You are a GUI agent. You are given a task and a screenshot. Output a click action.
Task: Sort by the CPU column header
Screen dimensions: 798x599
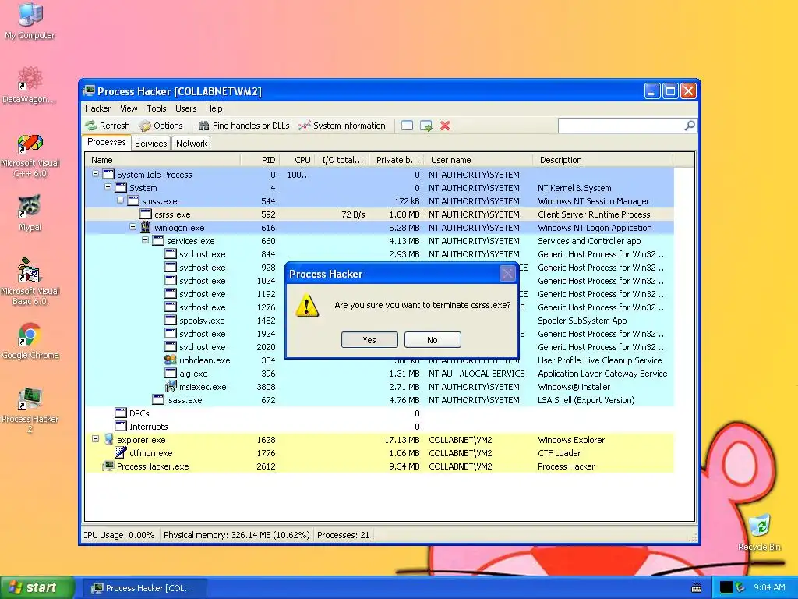click(298, 160)
